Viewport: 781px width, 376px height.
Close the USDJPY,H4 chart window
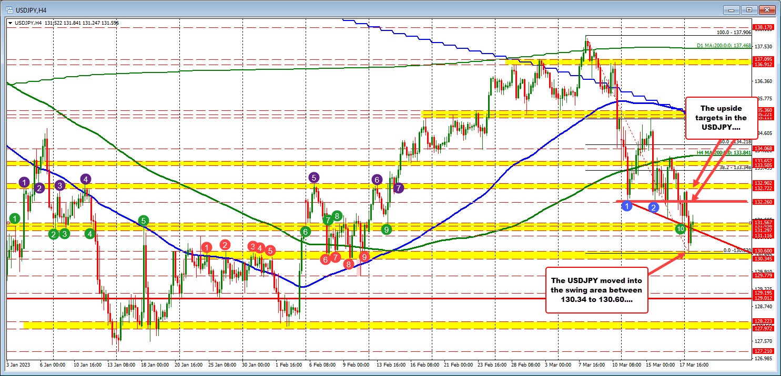(768, 10)
